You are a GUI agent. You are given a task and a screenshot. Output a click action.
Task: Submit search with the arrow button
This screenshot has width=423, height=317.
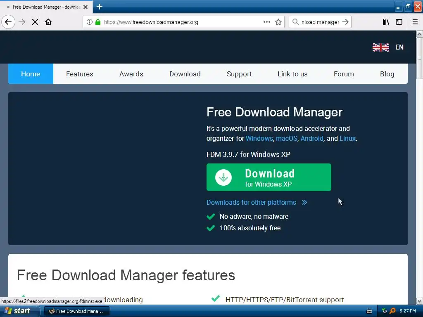pyautogui.click(x=345, y=22)
